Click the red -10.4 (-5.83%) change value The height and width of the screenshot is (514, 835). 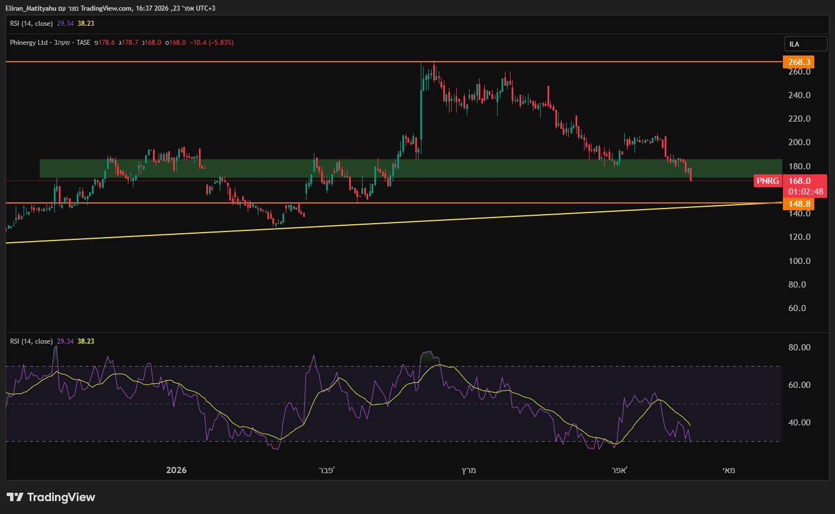[x=212, y=43]
